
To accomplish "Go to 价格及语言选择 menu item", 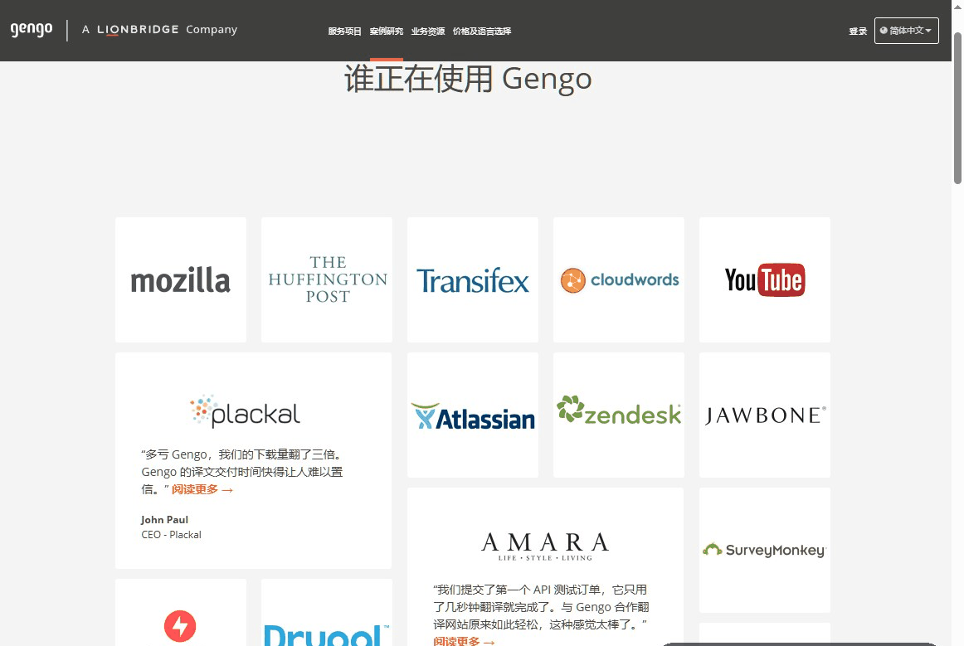I will click(482, 32).
